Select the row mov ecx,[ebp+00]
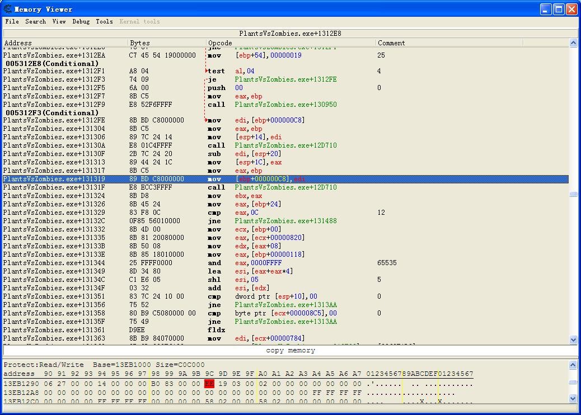 285,229
